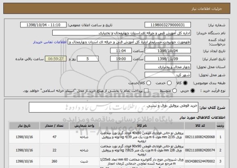Screen dimensions: 237x168
Task: Click the validity time field 19:00
Action: [121, 59]
